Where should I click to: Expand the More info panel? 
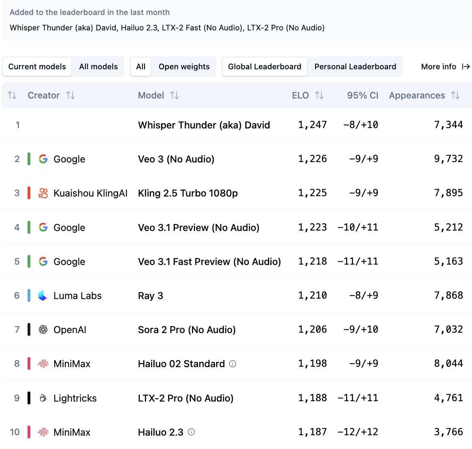pyautogui.click(x=445, y=67)
